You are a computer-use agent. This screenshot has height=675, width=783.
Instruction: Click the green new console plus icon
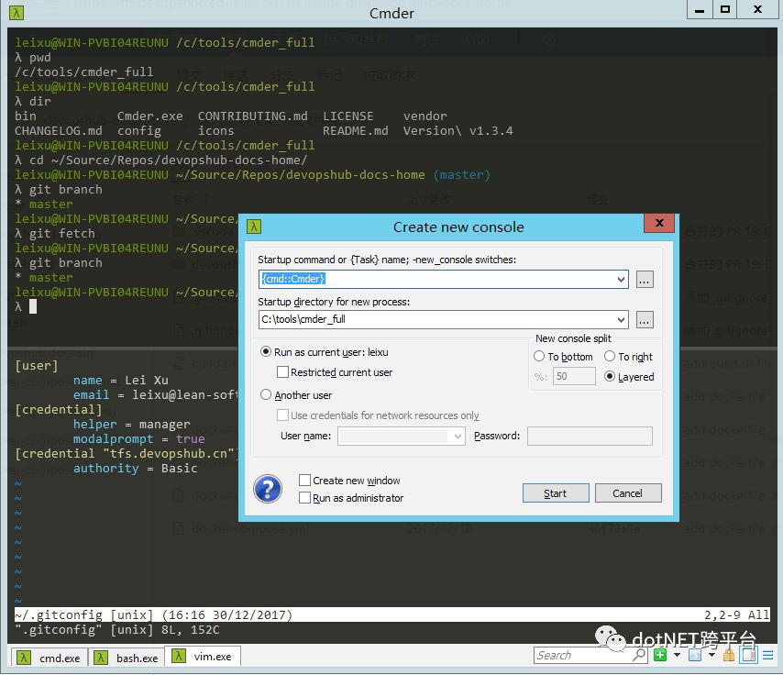point(660,655)
